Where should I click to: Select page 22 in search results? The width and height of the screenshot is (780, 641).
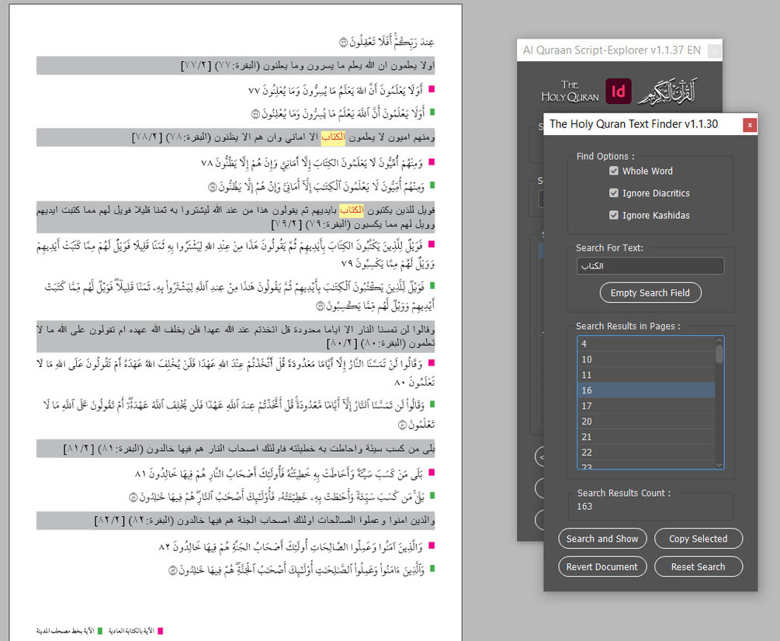[x=647, y=452]
